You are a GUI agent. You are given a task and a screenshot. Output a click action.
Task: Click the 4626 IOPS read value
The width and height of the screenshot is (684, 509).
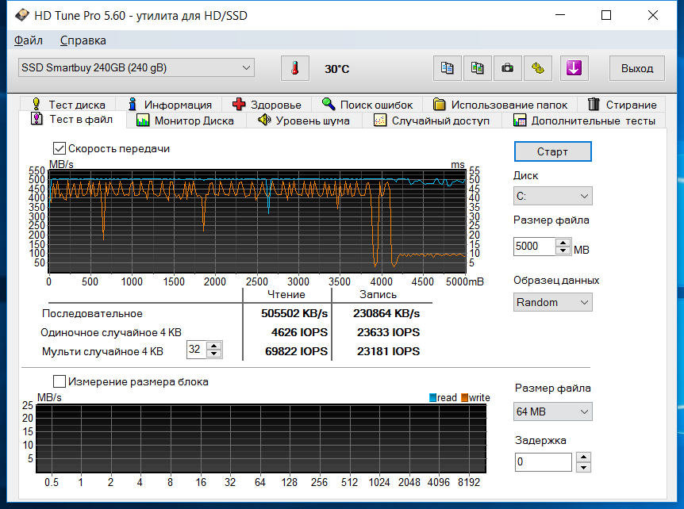pos(299,332)
